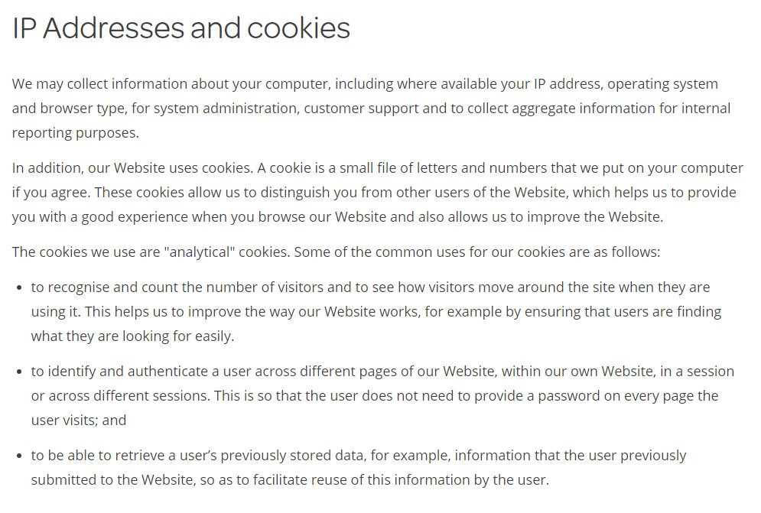Click the text 'reporting purposes.'
This screenshot has width=761, height=513.
[76, 132]
